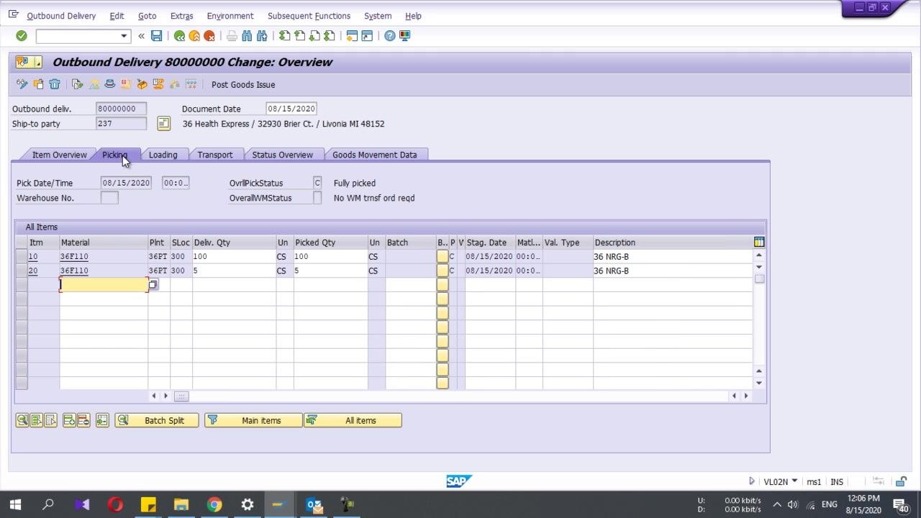This screenshot has height=518, width=921.
Task: Select row selector for item 10
Action: tap(21, 256)
